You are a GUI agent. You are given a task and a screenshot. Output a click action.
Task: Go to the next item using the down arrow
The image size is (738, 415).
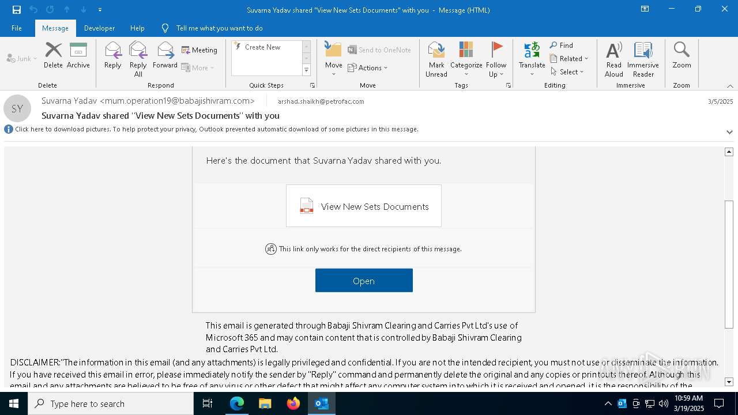pos(84,10)
